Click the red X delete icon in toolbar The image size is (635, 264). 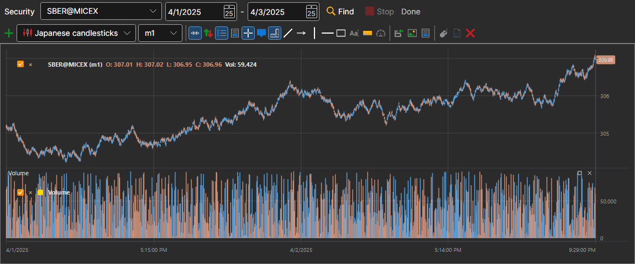click(x=470, y=33)
